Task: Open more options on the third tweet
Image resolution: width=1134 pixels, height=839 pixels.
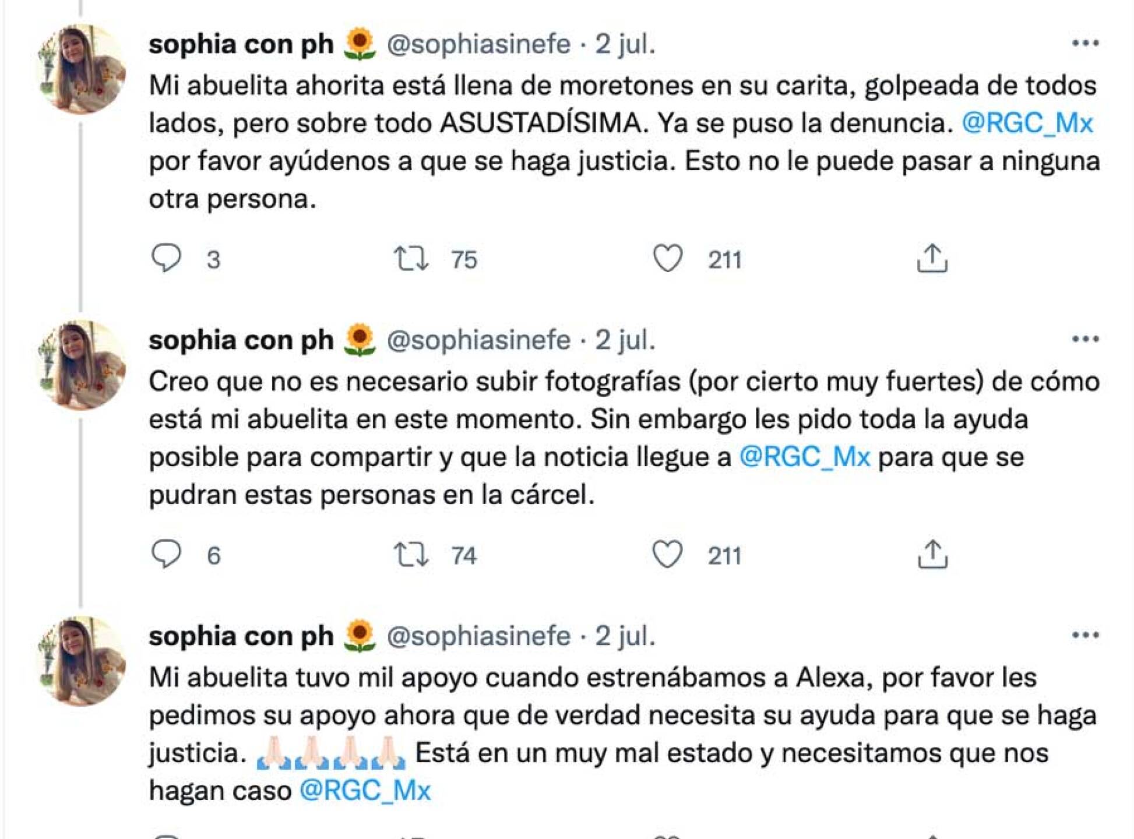Action: tap(1085, 635)
